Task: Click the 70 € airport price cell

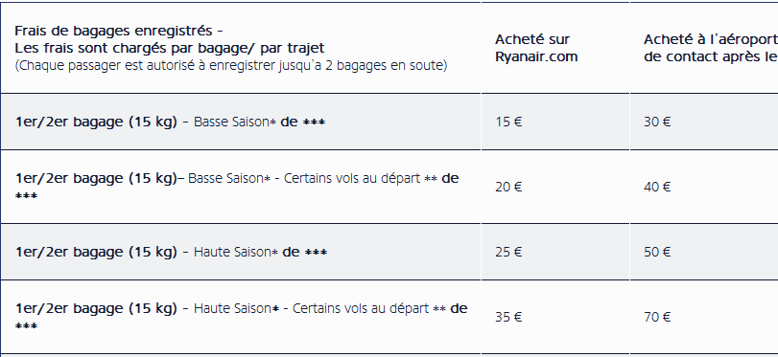Action: pyautogui.click(x=657, y=317)
